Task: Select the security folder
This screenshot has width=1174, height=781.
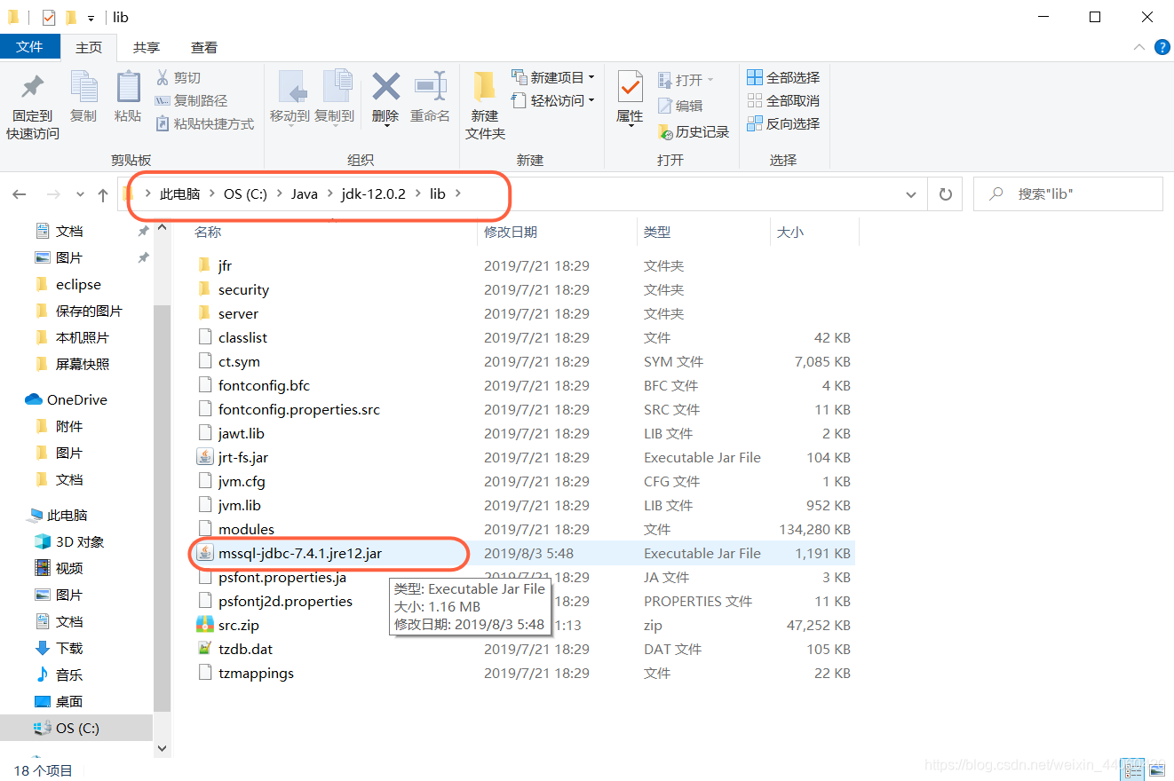Action: pos(243,289)
